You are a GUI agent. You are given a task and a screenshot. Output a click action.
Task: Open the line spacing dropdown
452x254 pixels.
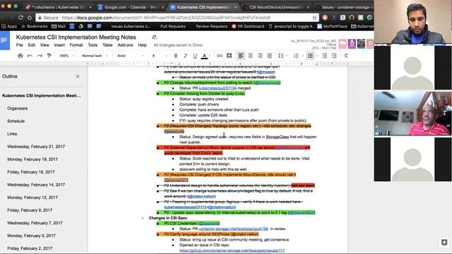(282, 56)
